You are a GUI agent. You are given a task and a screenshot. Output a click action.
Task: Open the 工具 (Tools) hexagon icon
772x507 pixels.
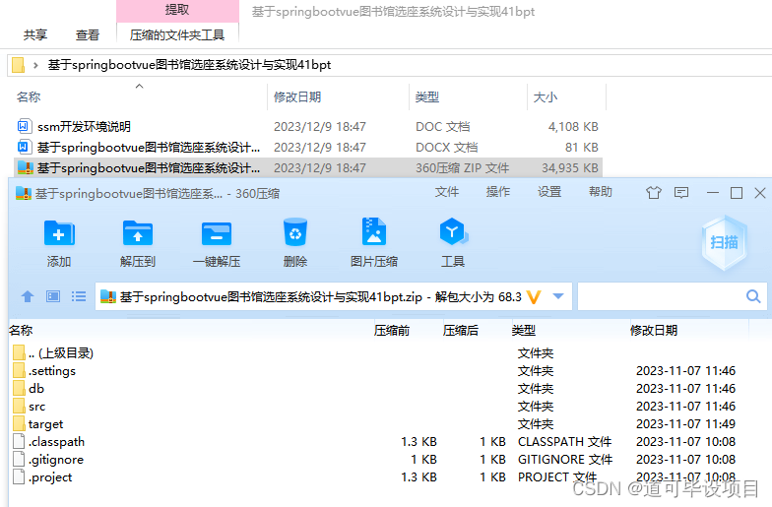pyautogui.click(x=453, y=231)
